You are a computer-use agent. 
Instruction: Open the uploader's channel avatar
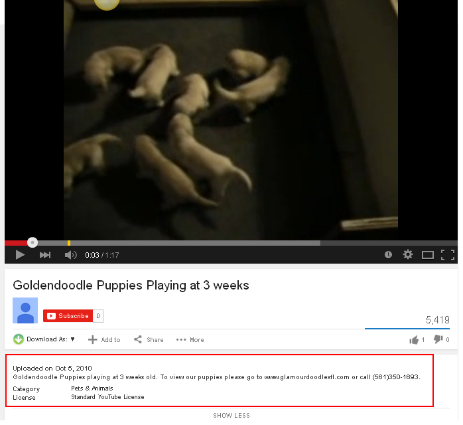25,310
